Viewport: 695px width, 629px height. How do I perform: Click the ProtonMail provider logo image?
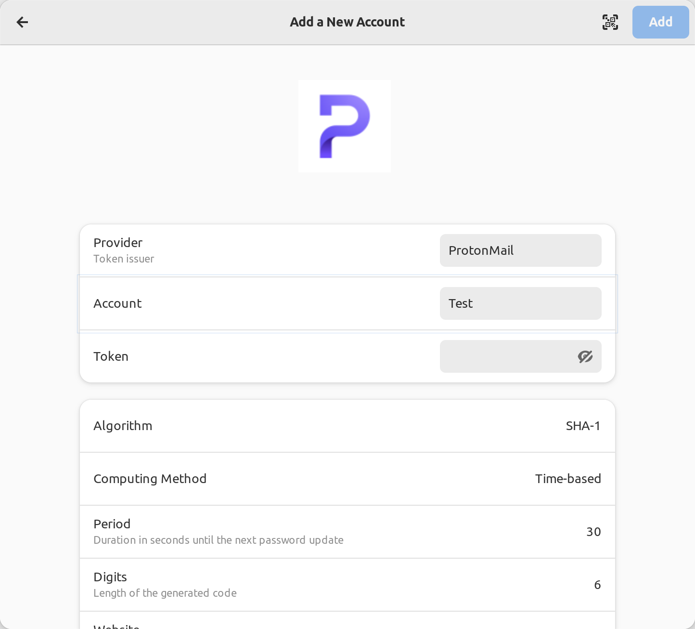pyautogui.click(x=344, y=126)
